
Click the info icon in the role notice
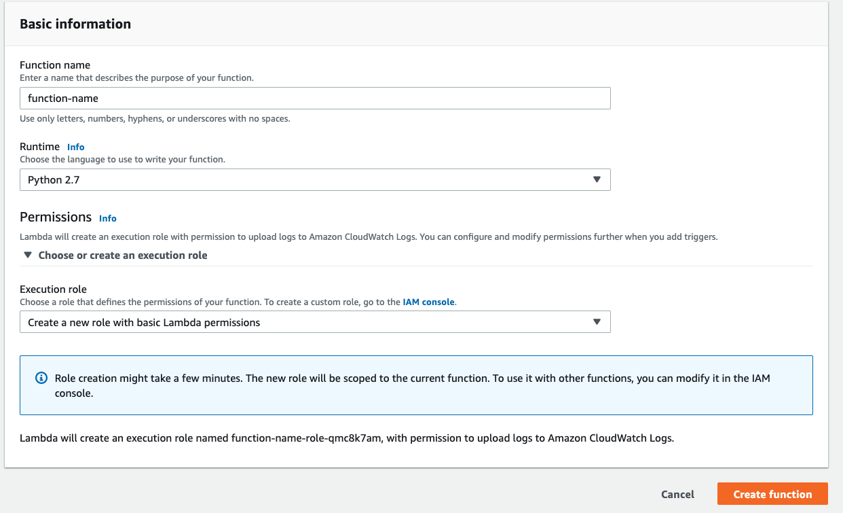point(41,378)
